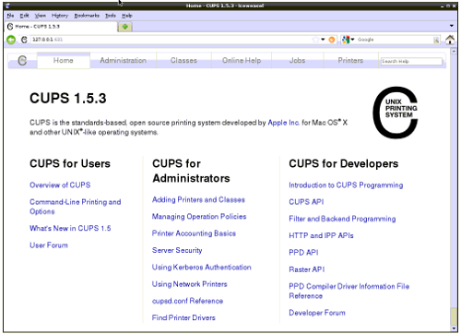Open cupsd.conf Reference link
Image resolution: width=461 pixels, height=334 pixels.
coord(187,301)
